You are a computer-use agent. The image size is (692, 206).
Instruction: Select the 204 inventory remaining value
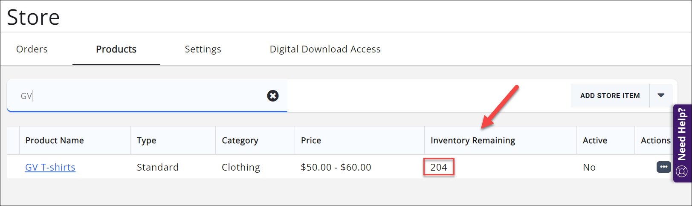coord(439,167)
